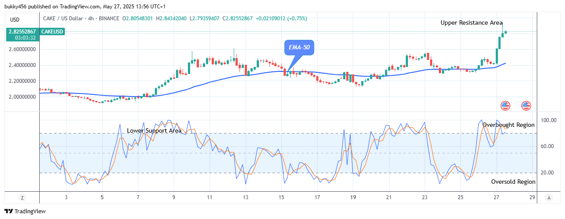Click date 19 on the time axis
Viewport: 565px width, 219px height.
352,197
